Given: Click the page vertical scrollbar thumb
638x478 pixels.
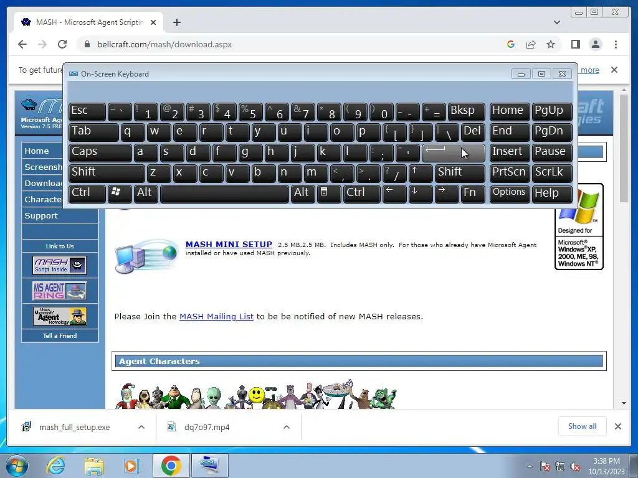Looking at the screenshot, I should pos(624,148).
